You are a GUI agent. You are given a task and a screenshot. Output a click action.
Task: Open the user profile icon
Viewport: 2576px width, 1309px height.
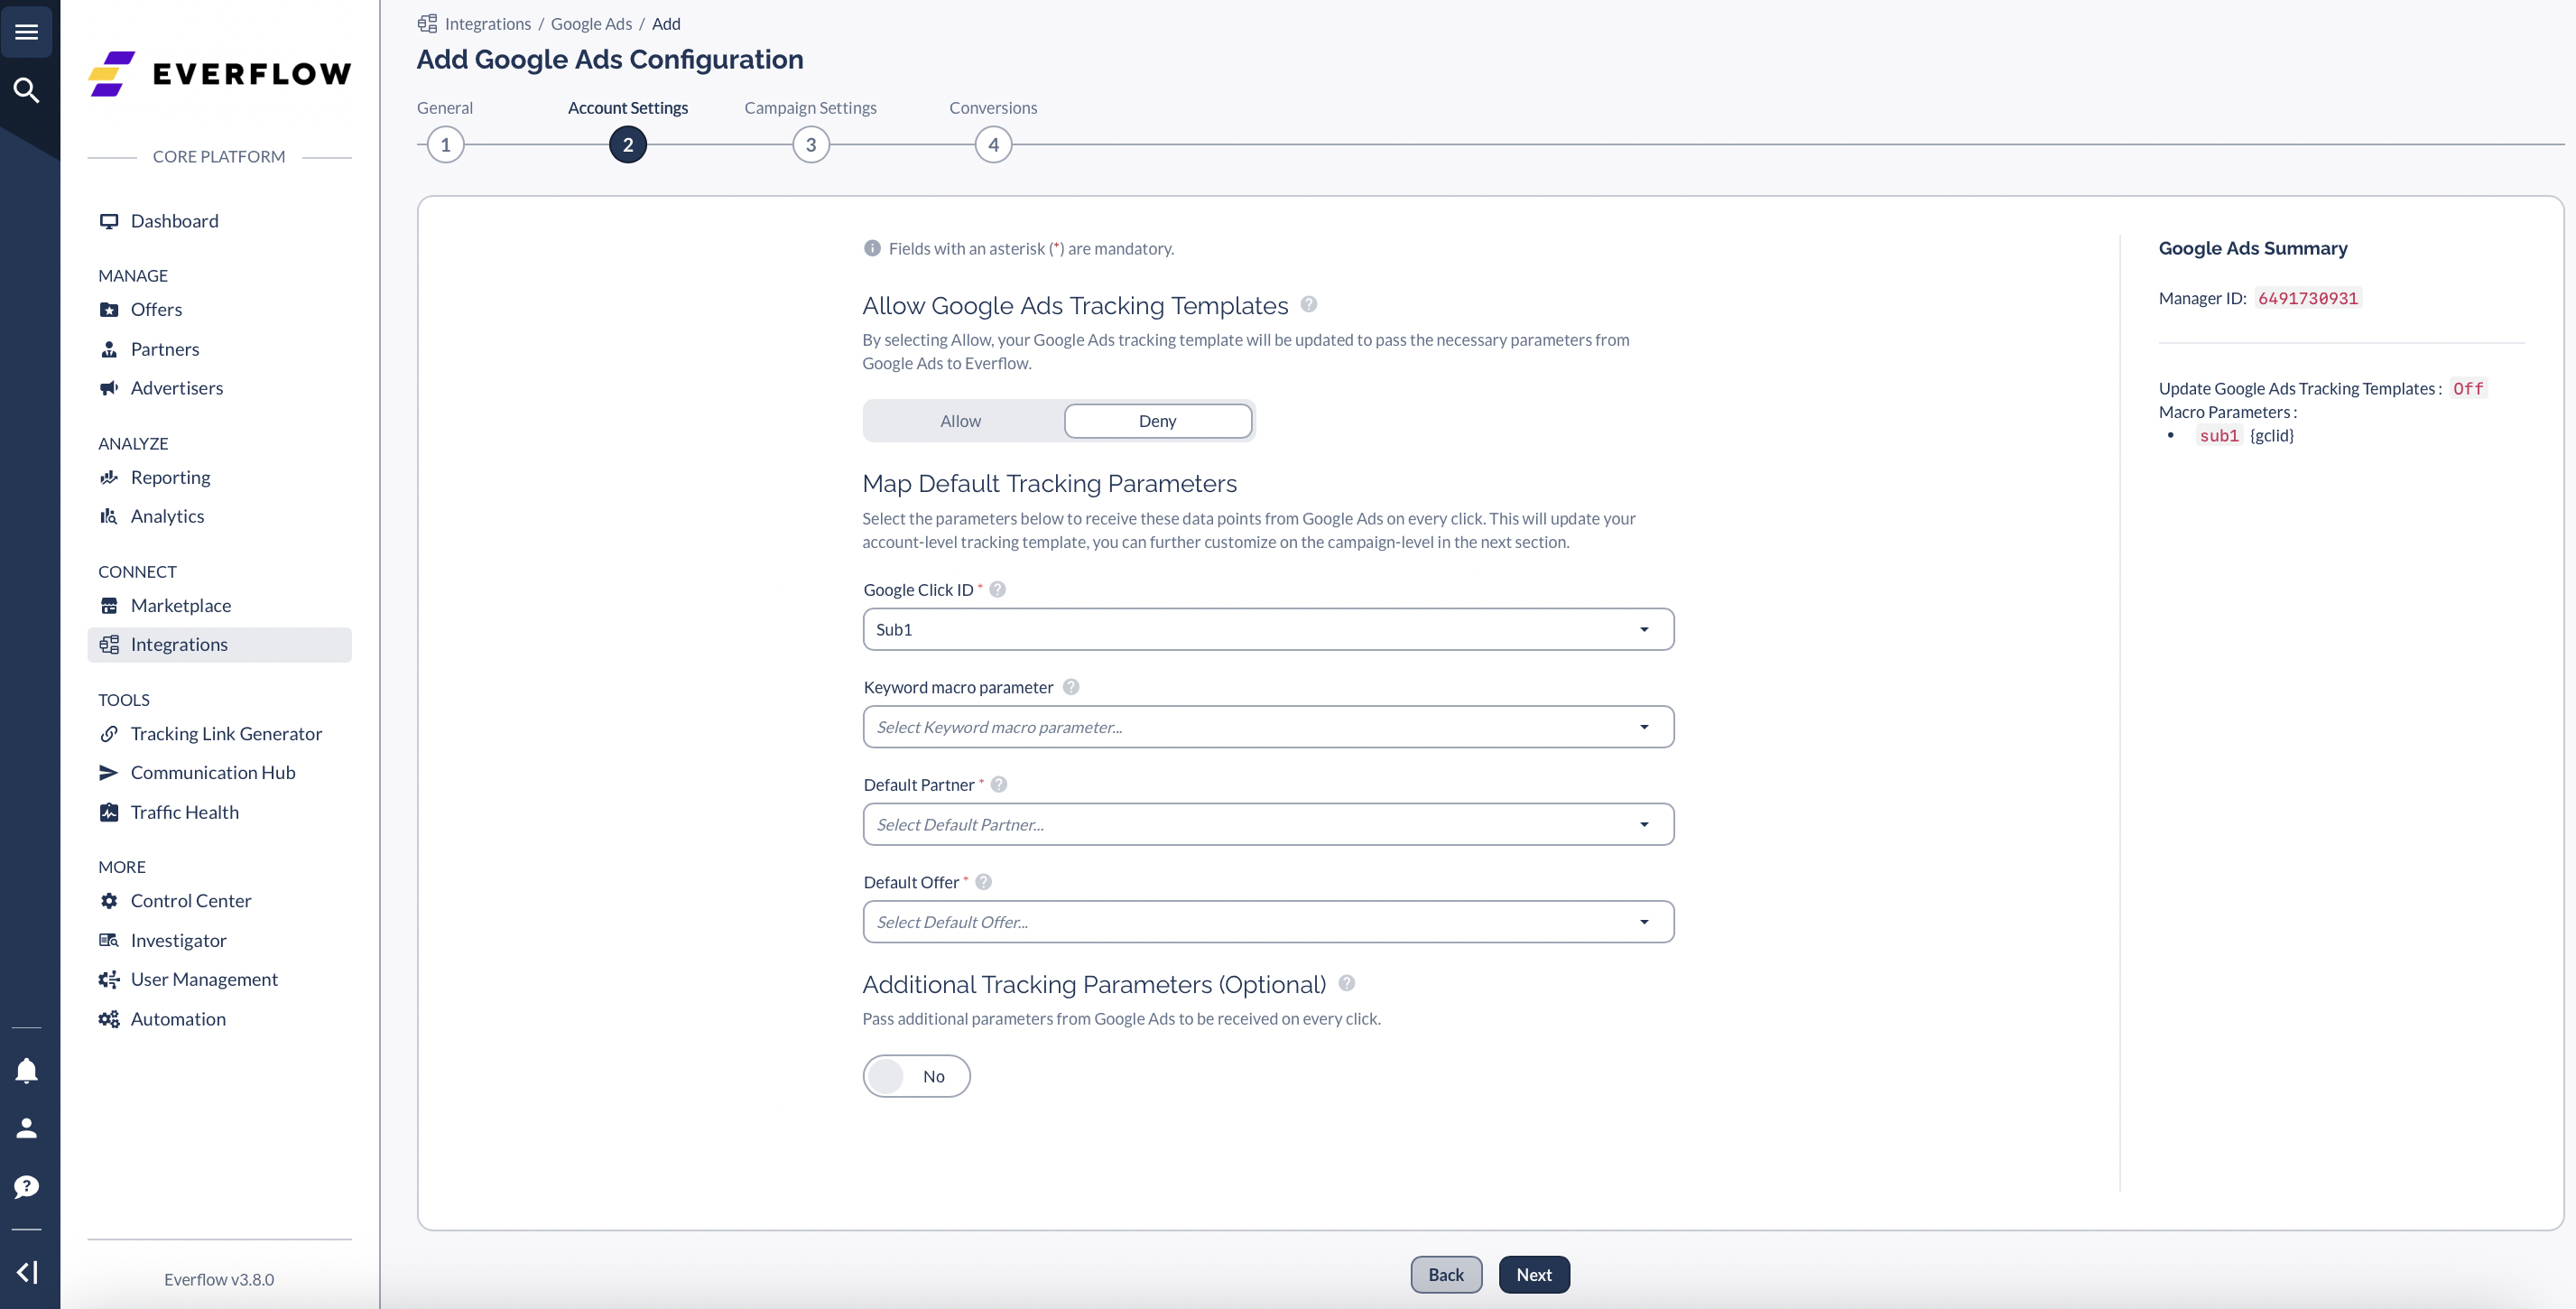(x=27, y=1128)
